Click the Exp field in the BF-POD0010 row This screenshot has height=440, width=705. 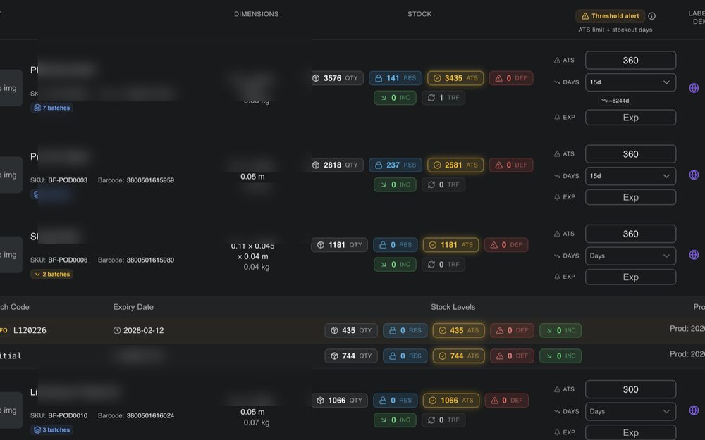(630, 432)
